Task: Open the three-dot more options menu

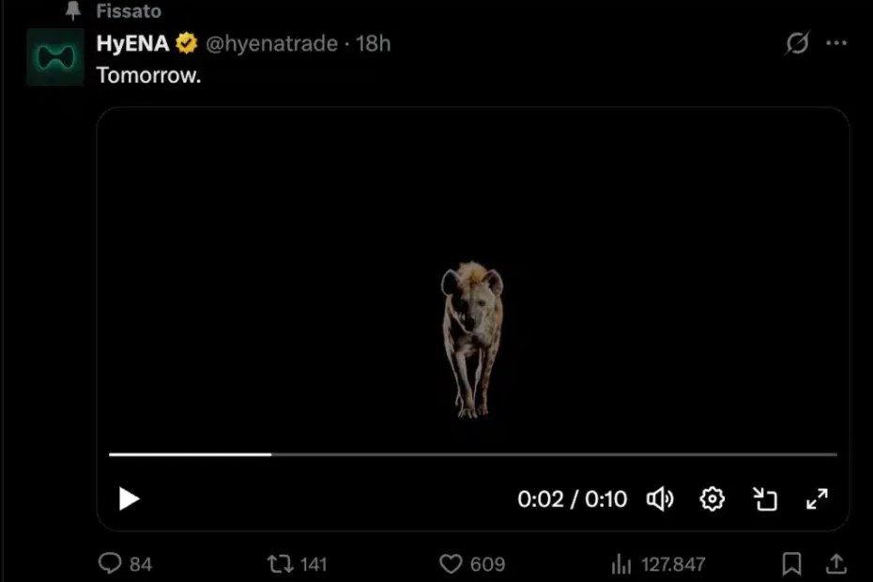Action: point(835,43)
